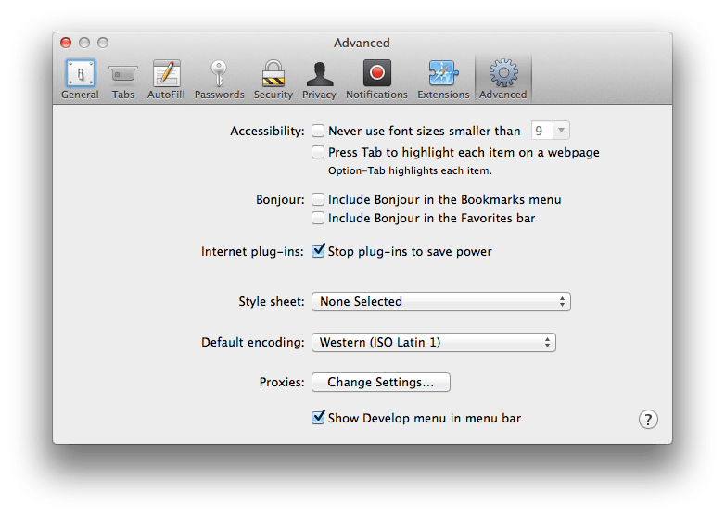Enable Include Bonjour in the Bookmarks menu

pos(318,199)
